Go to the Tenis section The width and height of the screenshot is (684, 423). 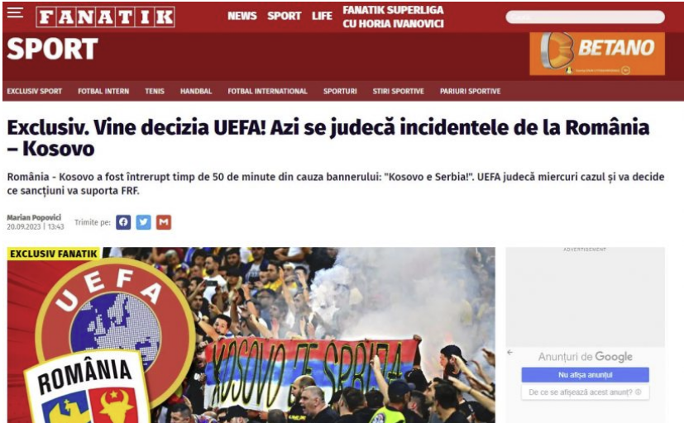pyautogui.click(x=155, y=92)
